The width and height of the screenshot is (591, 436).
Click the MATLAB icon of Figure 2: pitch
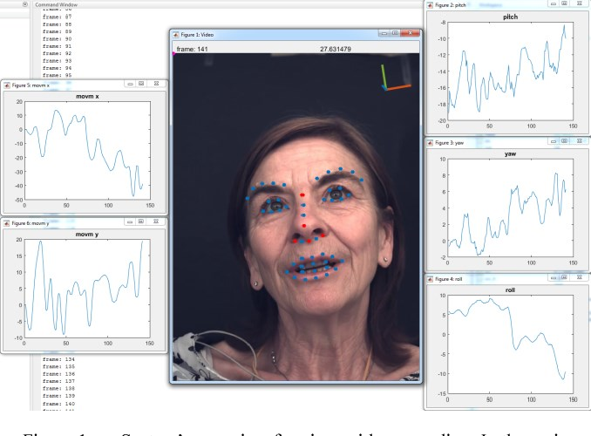(430, 5)
